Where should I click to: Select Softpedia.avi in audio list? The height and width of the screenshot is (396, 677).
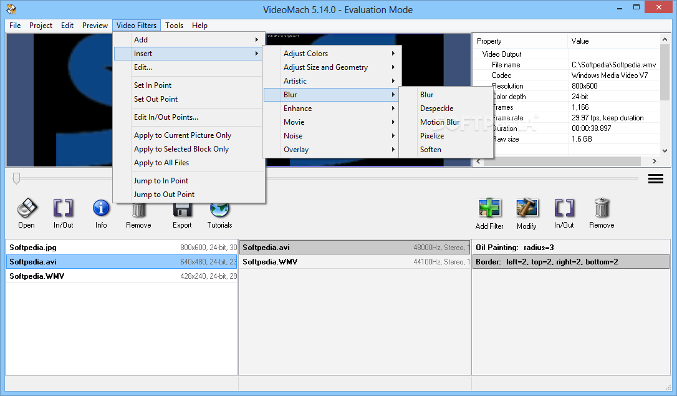355,248
